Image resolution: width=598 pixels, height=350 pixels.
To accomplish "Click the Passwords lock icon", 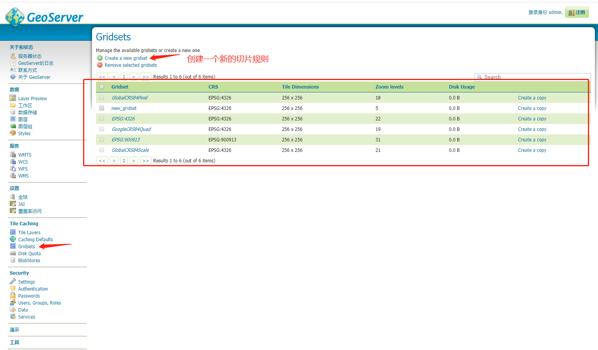I will pyautogui.click(x=13, y=296).
